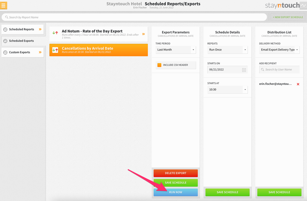Open the calendar grid icon for Starts On
The image size is (307, 201).
[244, 70]
